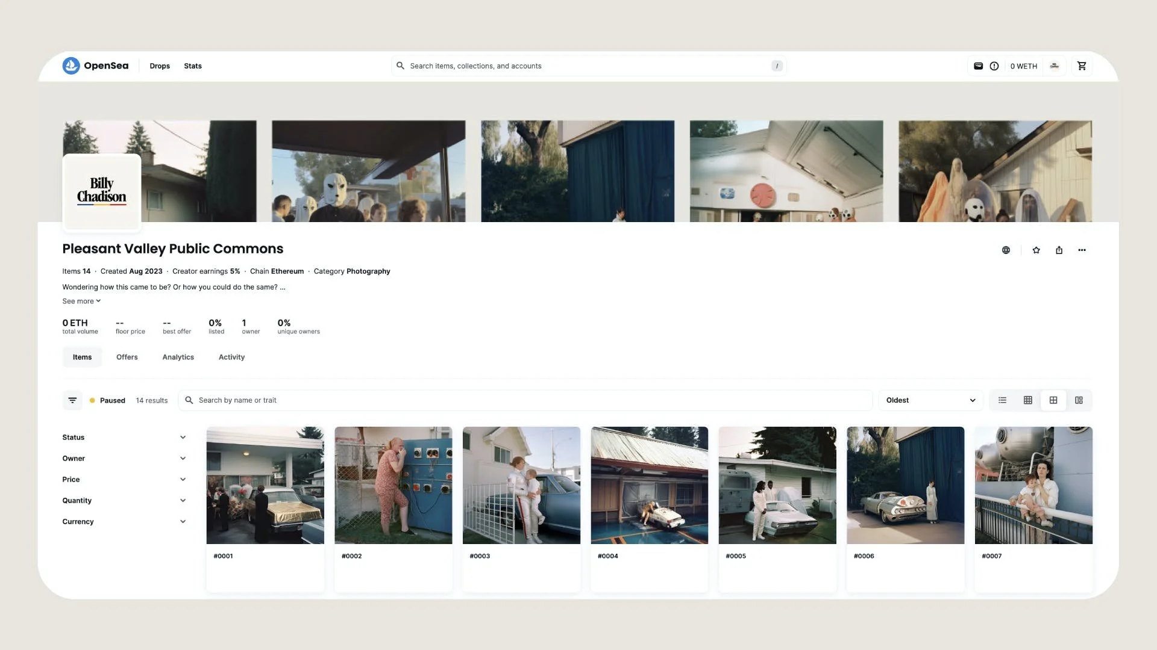Screen dimensions: 1157x650
Task: Share the collection
Action: (x=1059, y=250)
